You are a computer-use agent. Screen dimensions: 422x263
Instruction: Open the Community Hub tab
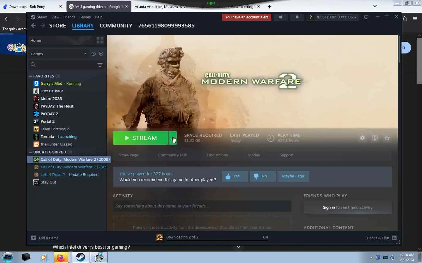tap(173, 155)
